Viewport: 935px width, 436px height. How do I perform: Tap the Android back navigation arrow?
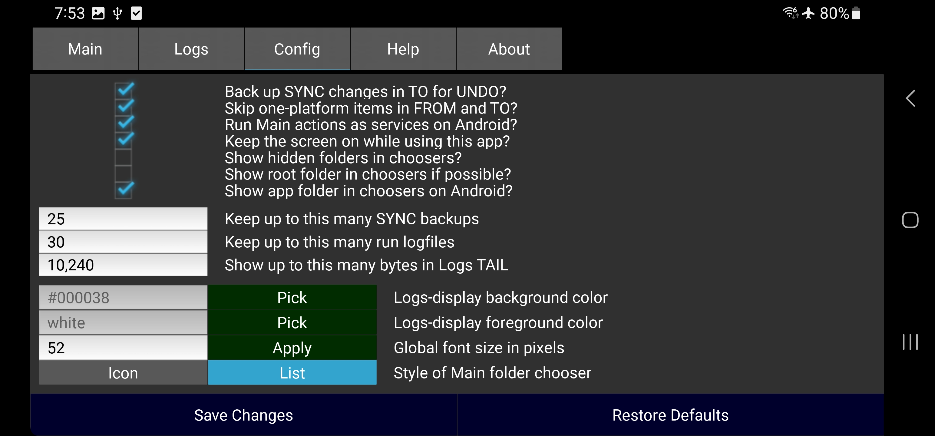910,98
